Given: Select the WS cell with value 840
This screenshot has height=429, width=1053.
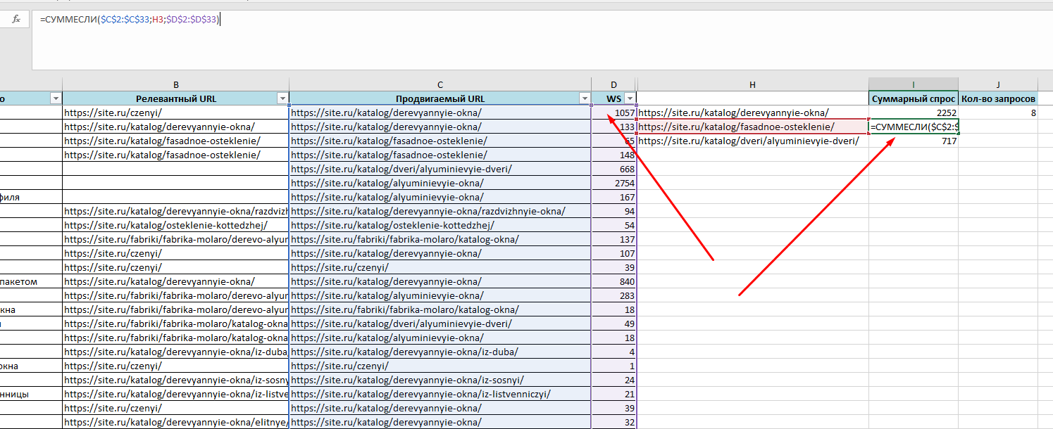Looking at the screenshot, I should point(613,281).
